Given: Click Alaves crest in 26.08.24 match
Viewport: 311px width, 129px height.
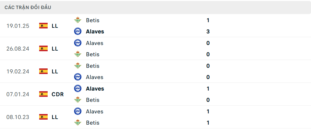Looking at the screenshot, I should point(77,43).
